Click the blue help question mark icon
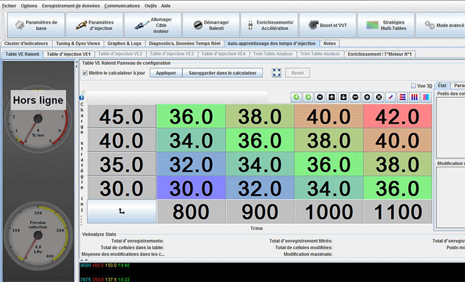The height and width of the screenshot is (282, 465). click(81, 98)
